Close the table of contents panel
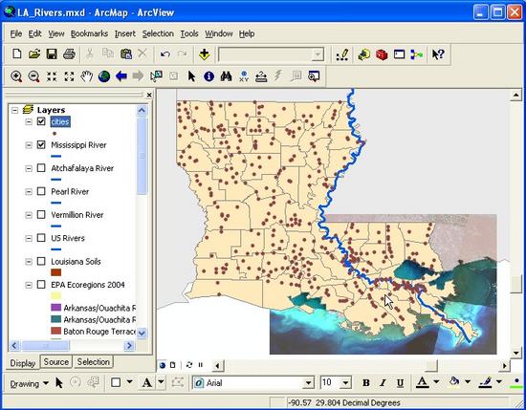Screen dimensions: 526x410 click(x=149, y=96)
